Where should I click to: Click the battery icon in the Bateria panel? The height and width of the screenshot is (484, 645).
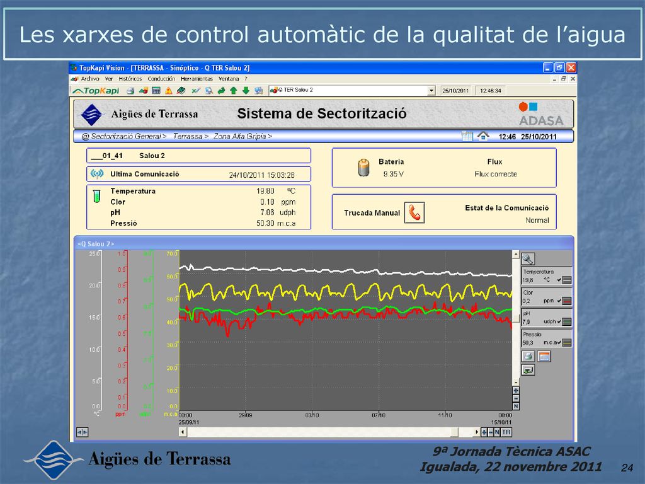click(363, 168)
